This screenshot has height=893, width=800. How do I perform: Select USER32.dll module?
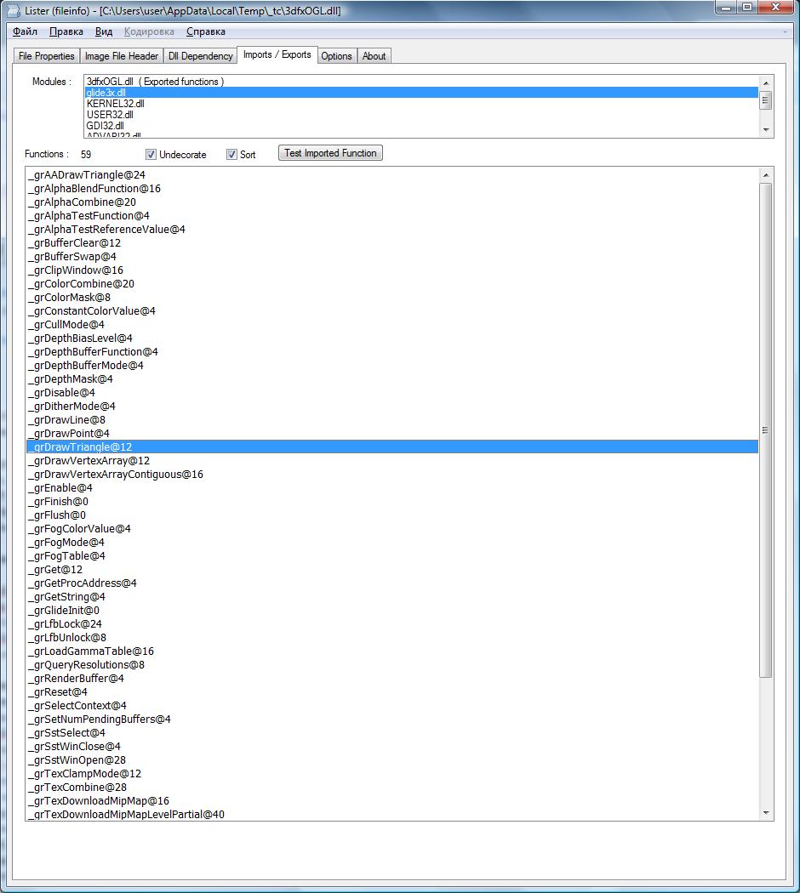(421, 115)
